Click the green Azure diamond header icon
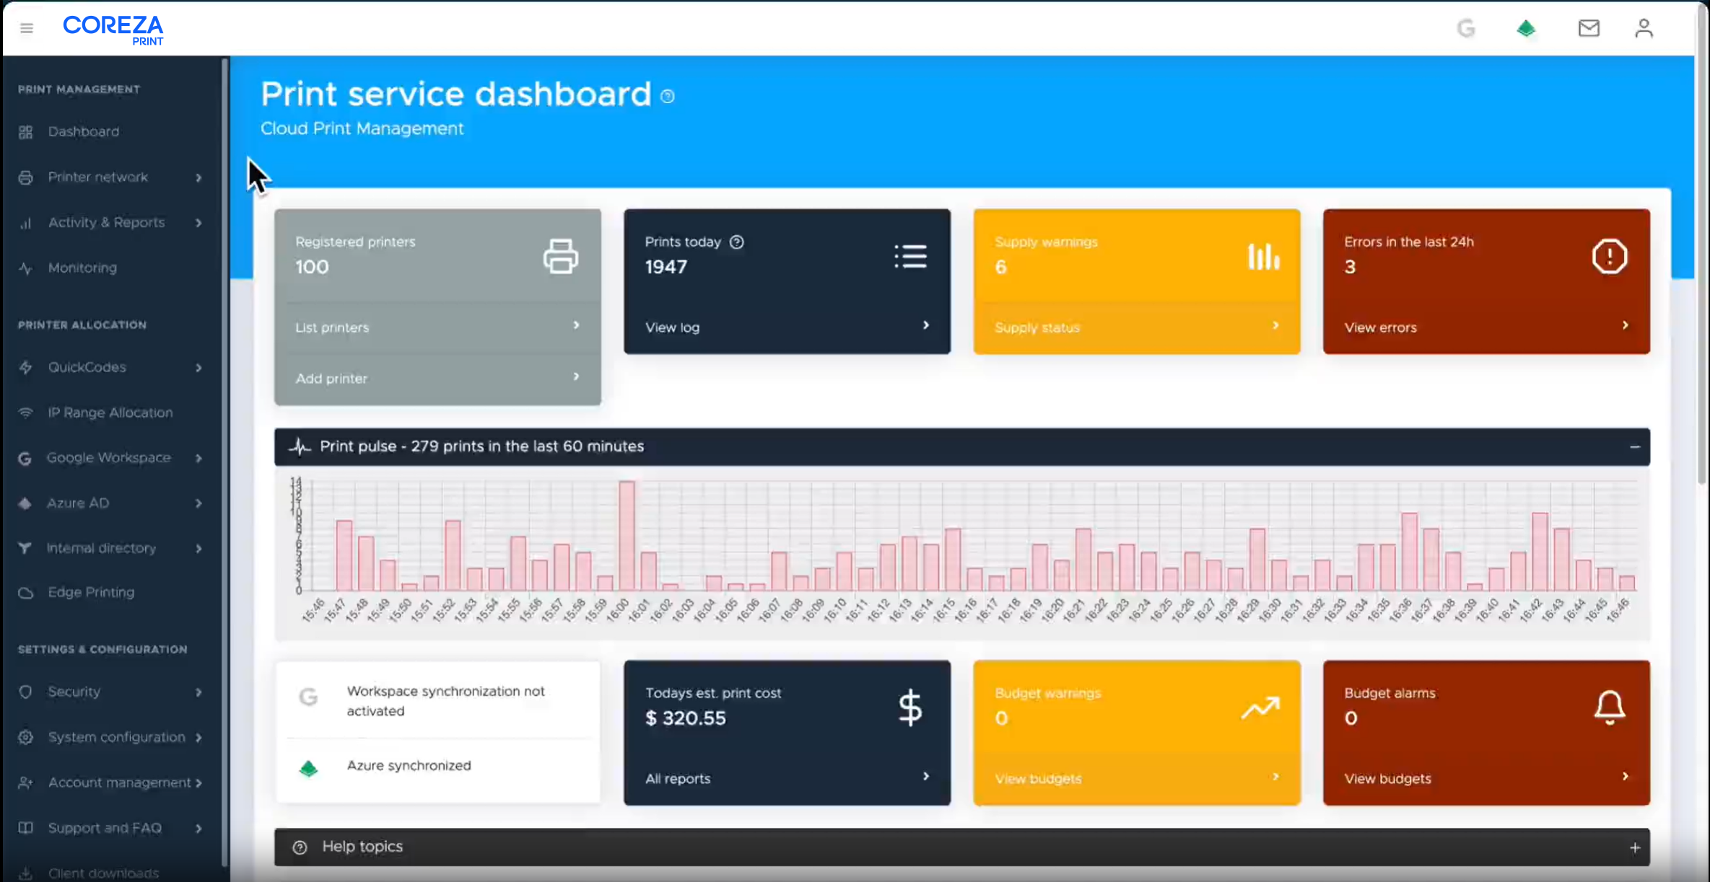 1525,29
